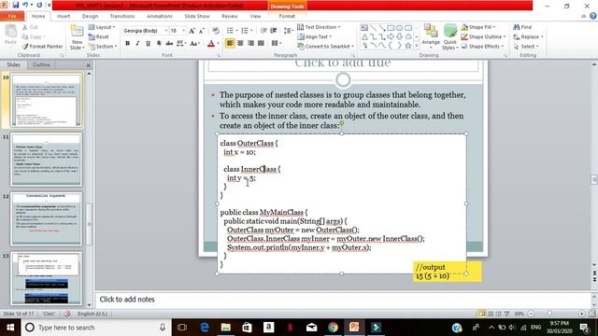
Task: Select the Text Box shape tool
Action: tap(364, 28)
